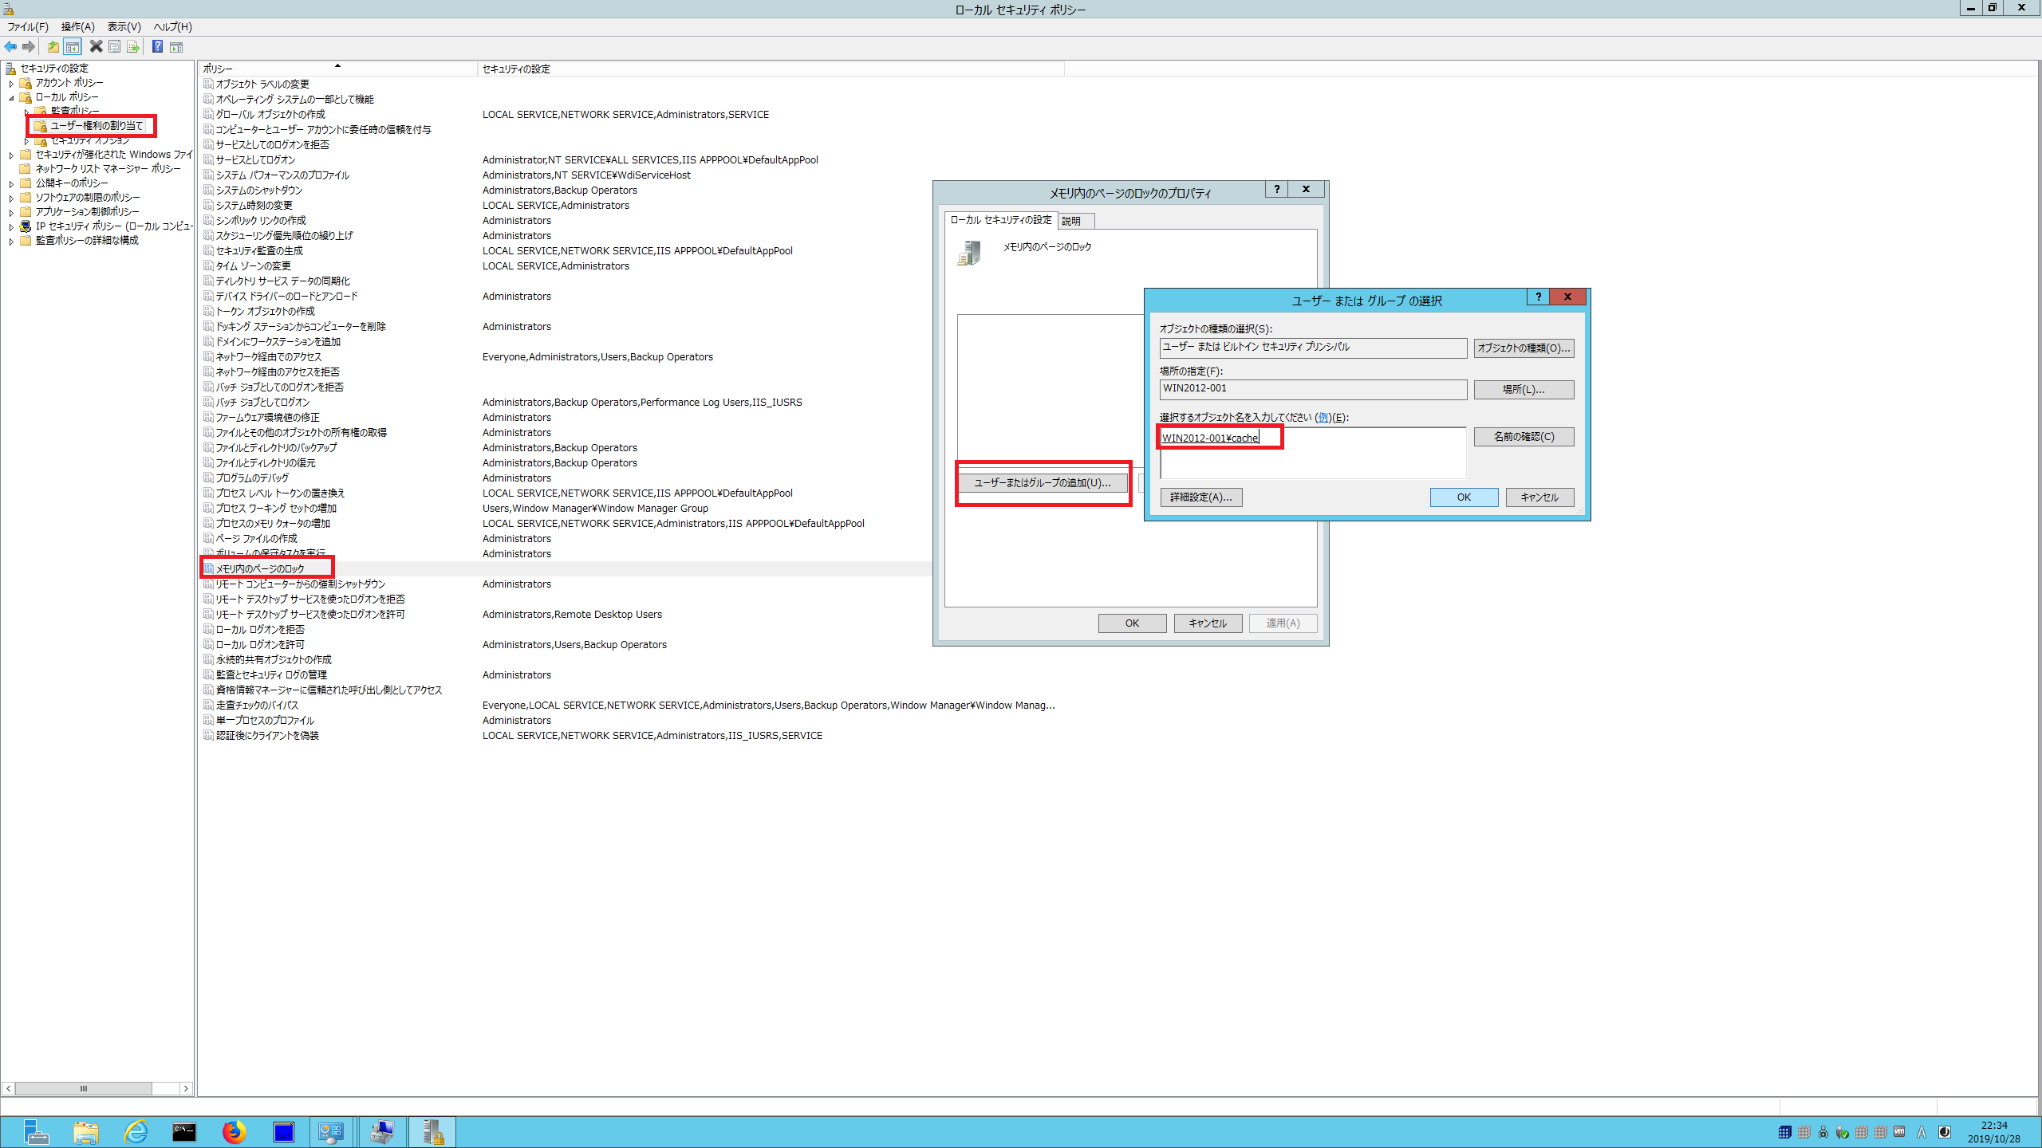Open the Properties icon in the toolbar
Viewport: 2042px width, 1148px height.
(x=114, y=46)
